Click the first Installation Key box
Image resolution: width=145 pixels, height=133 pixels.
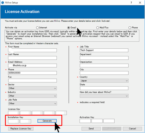click(14, 121)
